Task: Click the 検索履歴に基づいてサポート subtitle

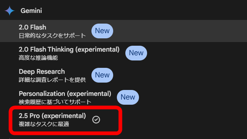Action: click(55, 102)
